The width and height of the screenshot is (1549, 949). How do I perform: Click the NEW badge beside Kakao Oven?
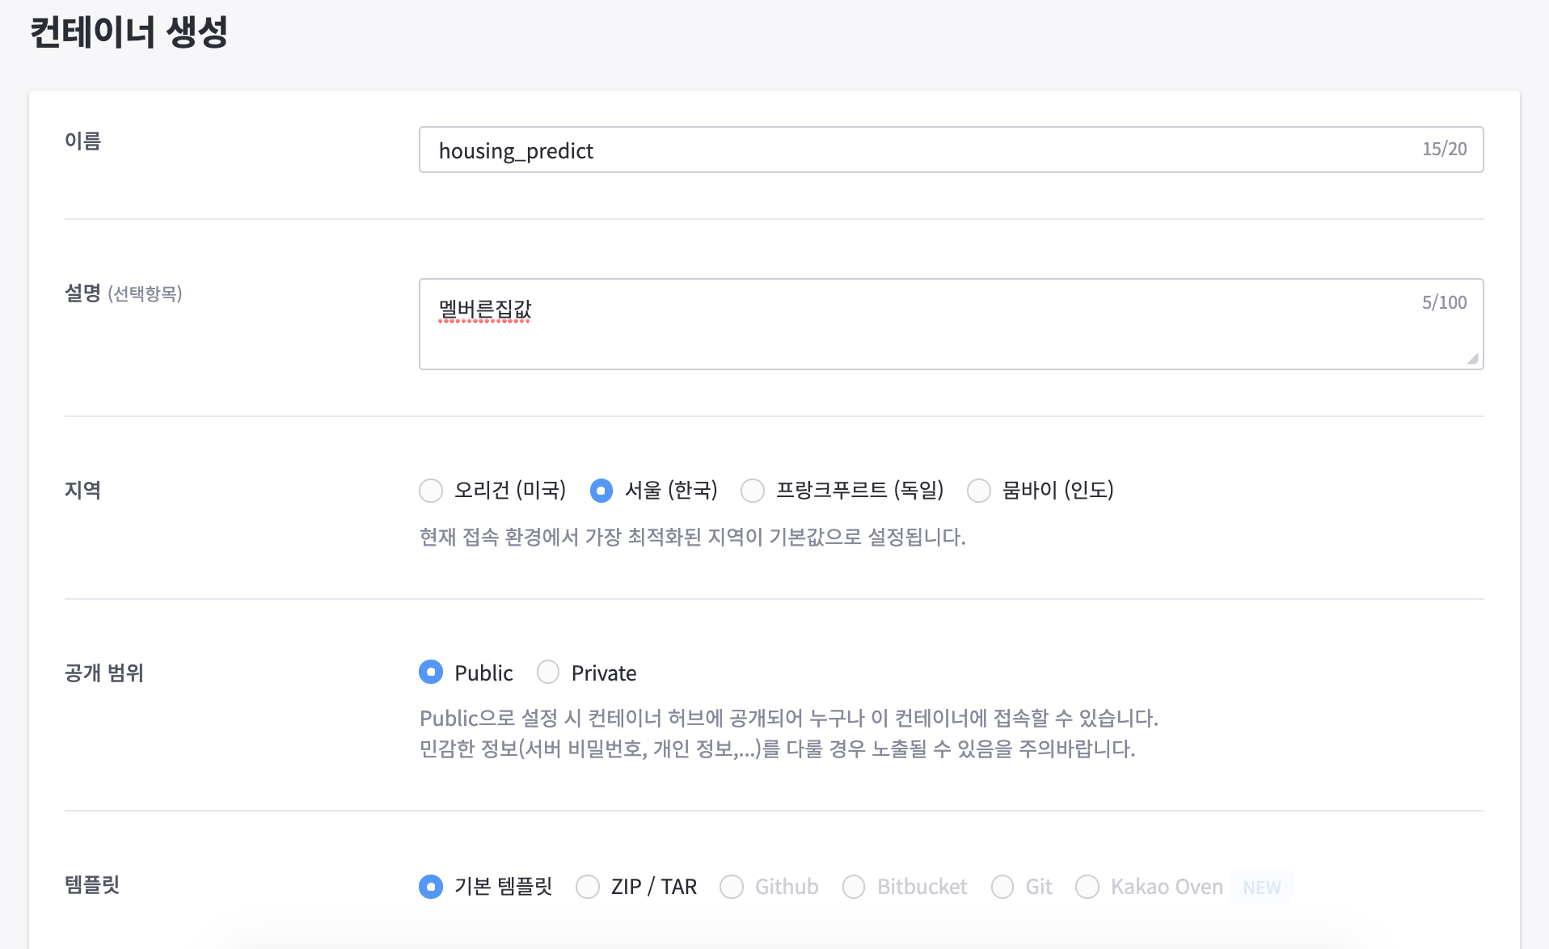click(x=1262, y=888)
